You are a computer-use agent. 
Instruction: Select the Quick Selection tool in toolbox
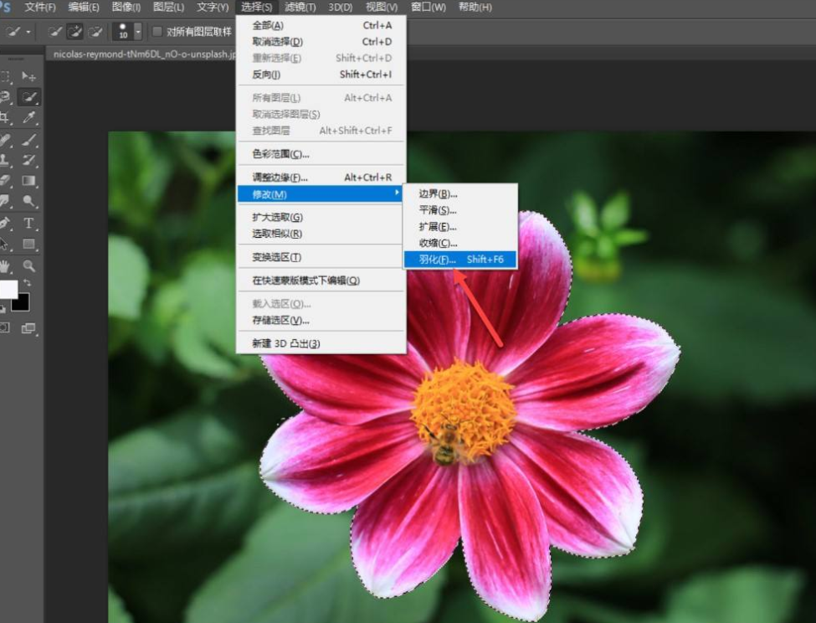point(30,97)
